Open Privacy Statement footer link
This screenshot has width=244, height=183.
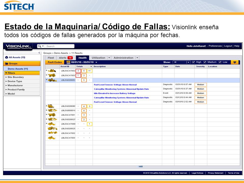216,173
